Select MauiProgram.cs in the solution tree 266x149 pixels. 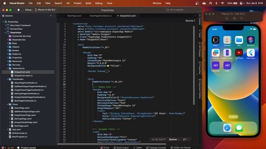click(x=20, y=137)
